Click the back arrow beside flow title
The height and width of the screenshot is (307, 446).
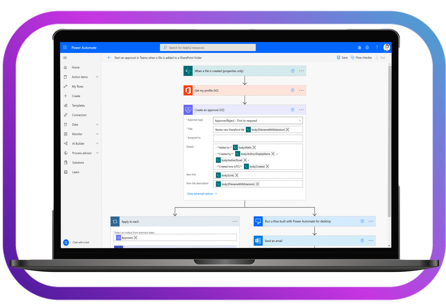[109, 58]
